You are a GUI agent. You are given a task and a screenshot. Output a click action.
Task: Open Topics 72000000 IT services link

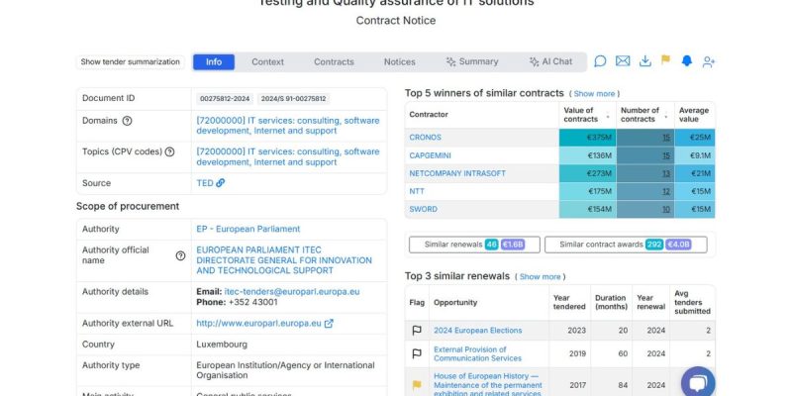tap(288, 157)
